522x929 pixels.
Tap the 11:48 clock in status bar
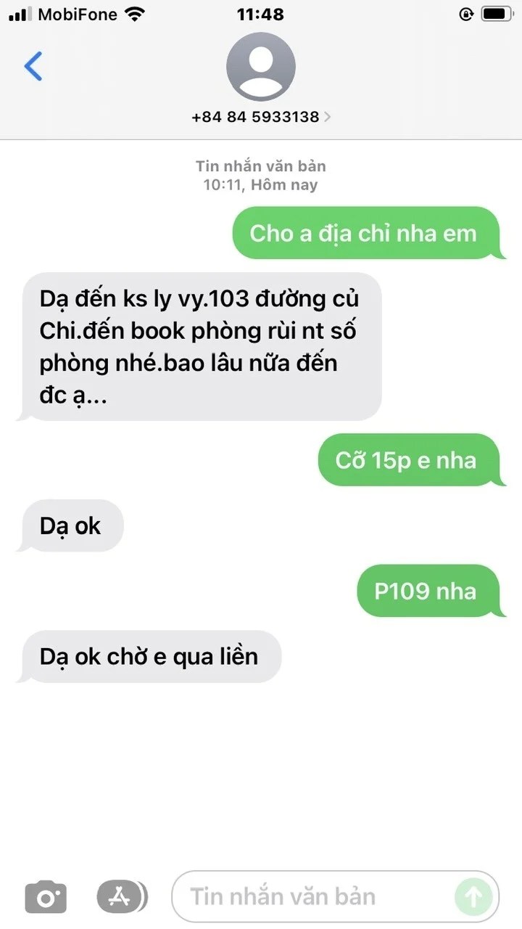pyautogui.click(x=261, y=14)
